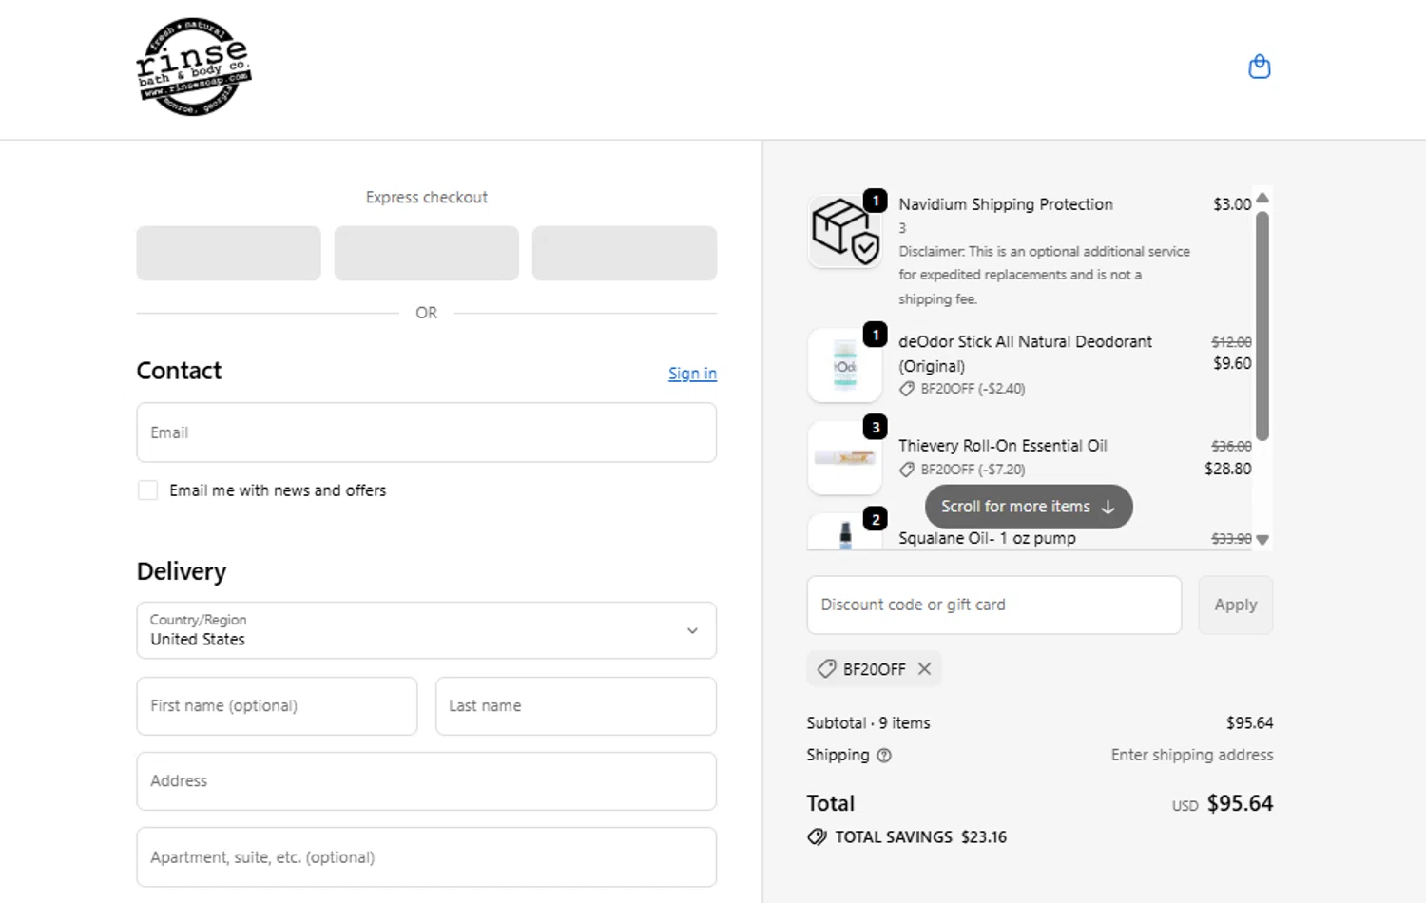
Task: Click the shipping help question mark icon
Action: coord(884,756)
